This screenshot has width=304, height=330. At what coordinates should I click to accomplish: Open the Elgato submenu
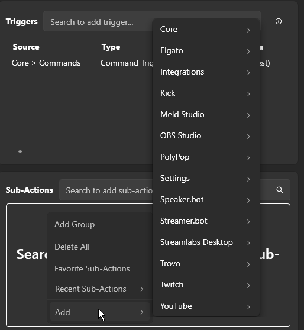coord(206,51)
